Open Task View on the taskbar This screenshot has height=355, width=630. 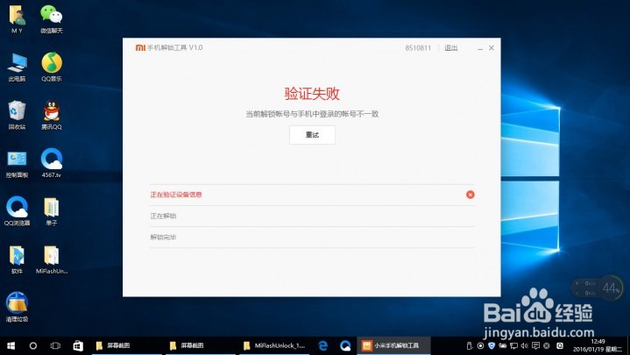click(55, 345)
